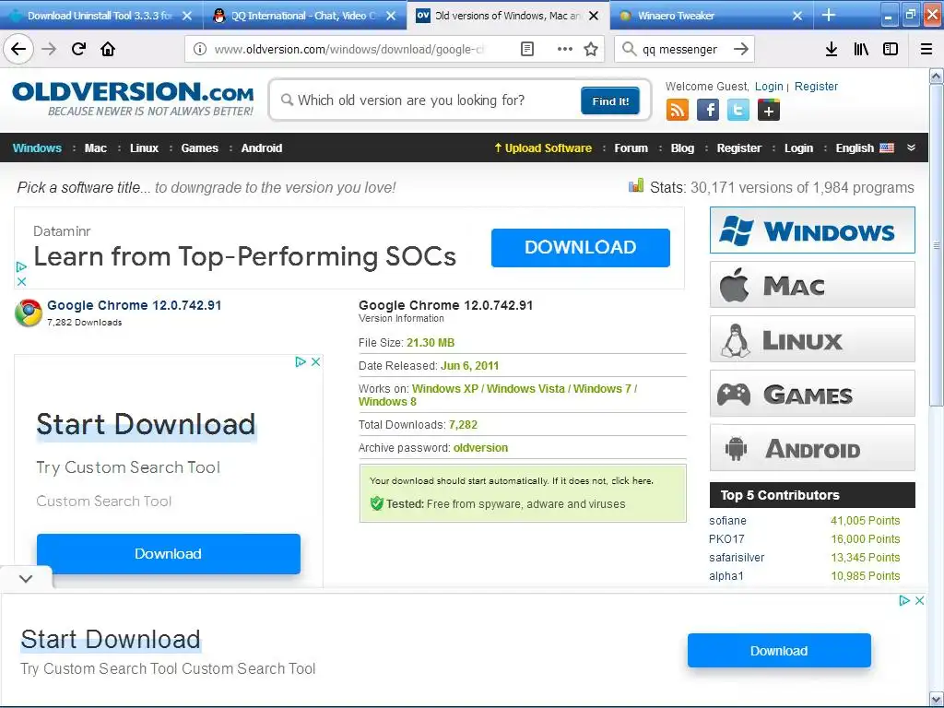Click Upload Software link
The width and height of the screenshot is (944, 708).
pyautogui.click(x=543, y=148)
